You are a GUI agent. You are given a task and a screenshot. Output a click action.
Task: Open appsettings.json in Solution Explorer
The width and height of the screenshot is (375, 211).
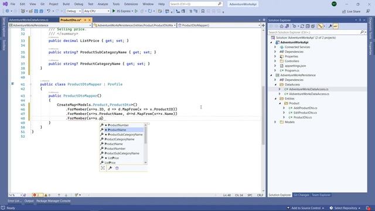(x=295, y=66)
